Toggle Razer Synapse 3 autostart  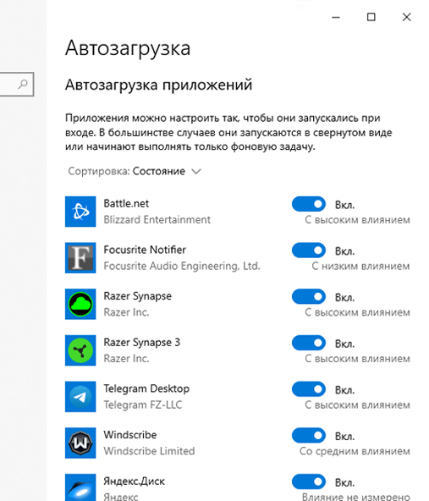pyautogui.click(x=309, y=343)
